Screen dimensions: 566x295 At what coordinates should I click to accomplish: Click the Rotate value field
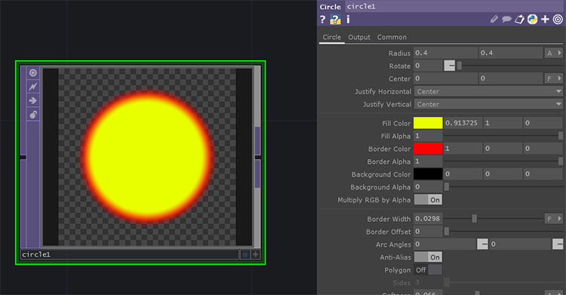pyautogui.click(x=428, y=66)
